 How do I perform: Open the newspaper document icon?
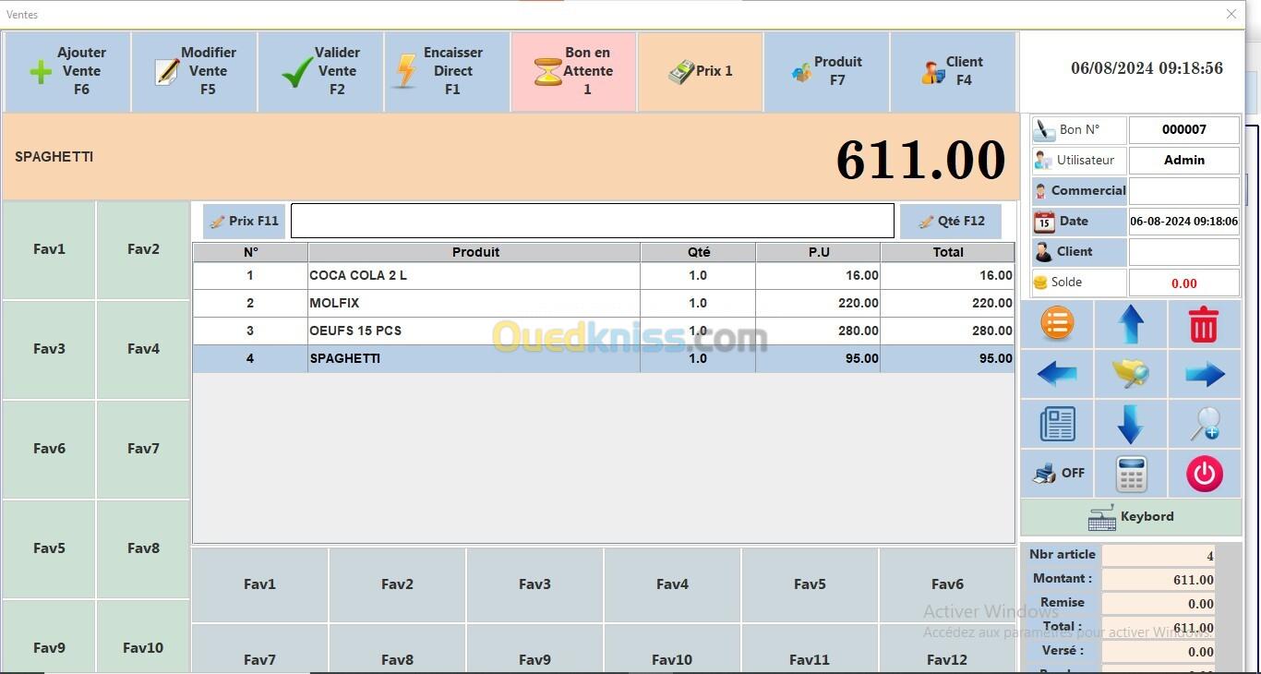1057,424
